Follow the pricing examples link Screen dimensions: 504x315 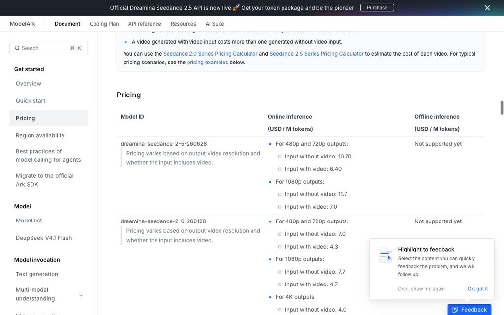pos(207,63)
